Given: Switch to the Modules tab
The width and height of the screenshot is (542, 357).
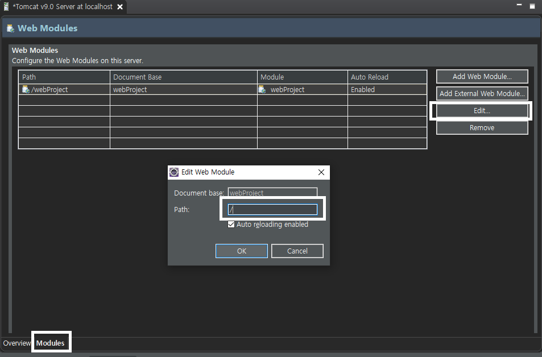Looking at the screenshot, I should (51, 343).
